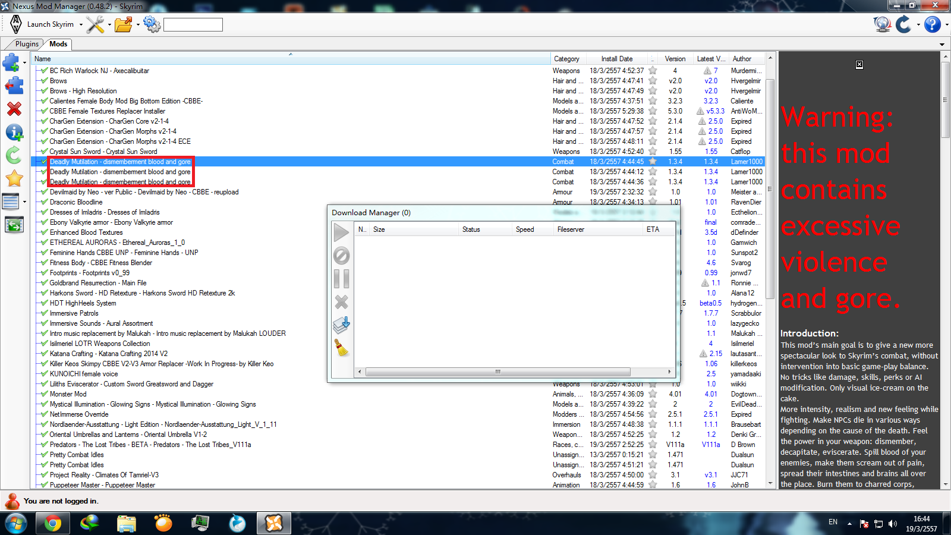The height and width of the screenshot is (535, 951).
Task: Click the blue arrow queue icon in Download Manager
Action: pos(341,325)
